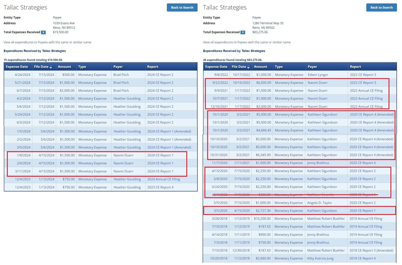Open Jenny Brekhus in the 11/7/2020 row
This screenshot has height=265, width=402.
click(318, 163)
